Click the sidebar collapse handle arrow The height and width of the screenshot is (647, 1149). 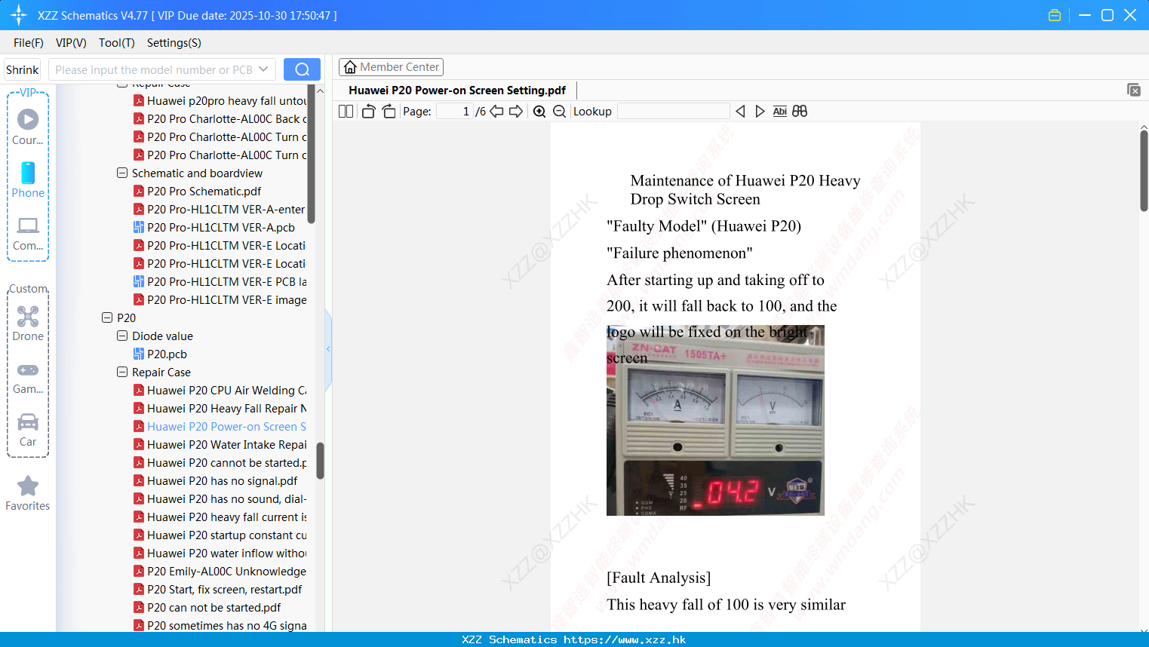[328, 349]
